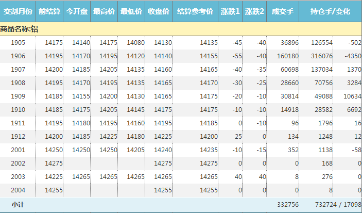This screenshot has height=213, width=362.
Task: Click the 最高价 column header
Action: click(104, 11)
